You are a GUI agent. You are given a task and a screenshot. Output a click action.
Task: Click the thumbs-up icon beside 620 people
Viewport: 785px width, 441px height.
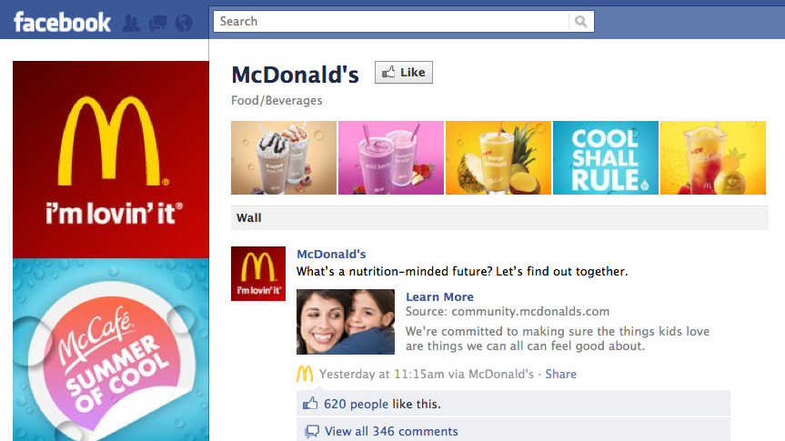[x=310, y=404]
